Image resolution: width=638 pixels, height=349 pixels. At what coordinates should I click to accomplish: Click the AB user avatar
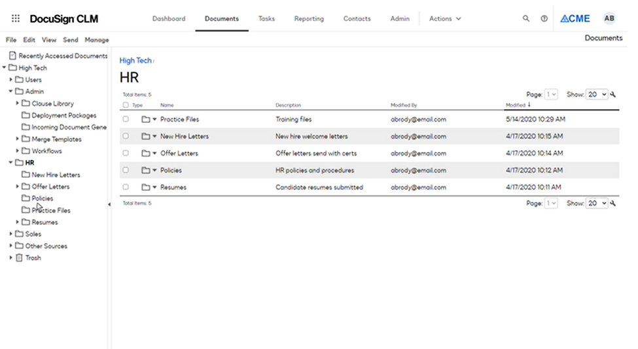click(609, 19)
